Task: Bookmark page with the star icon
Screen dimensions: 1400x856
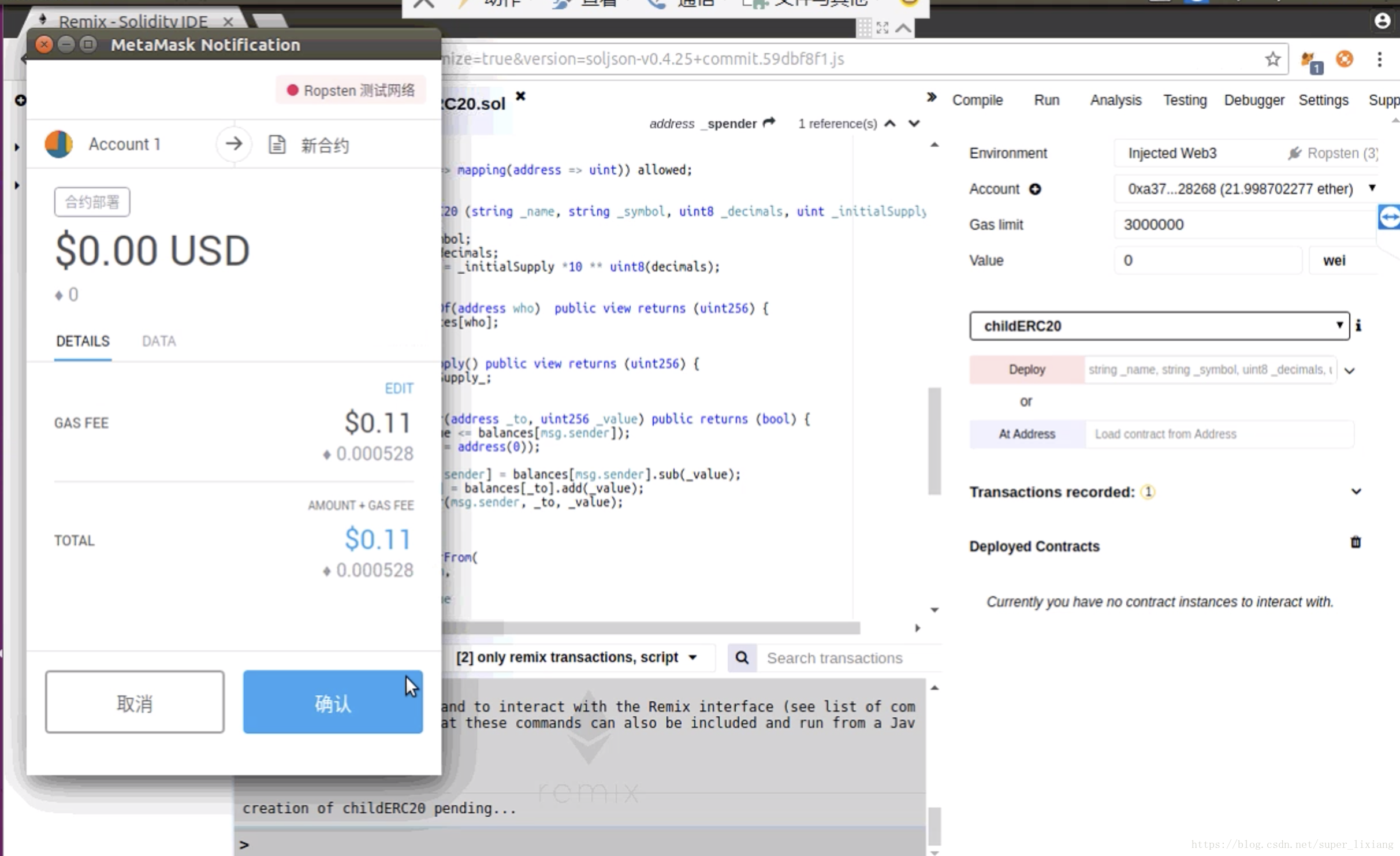Action: pyautogui.click(x=1273, y=59)
